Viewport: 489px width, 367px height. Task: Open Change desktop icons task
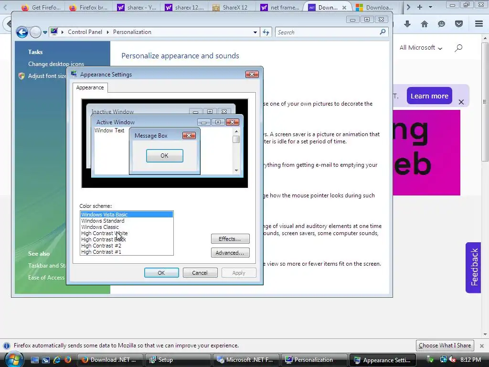click(x=56, y=64)
